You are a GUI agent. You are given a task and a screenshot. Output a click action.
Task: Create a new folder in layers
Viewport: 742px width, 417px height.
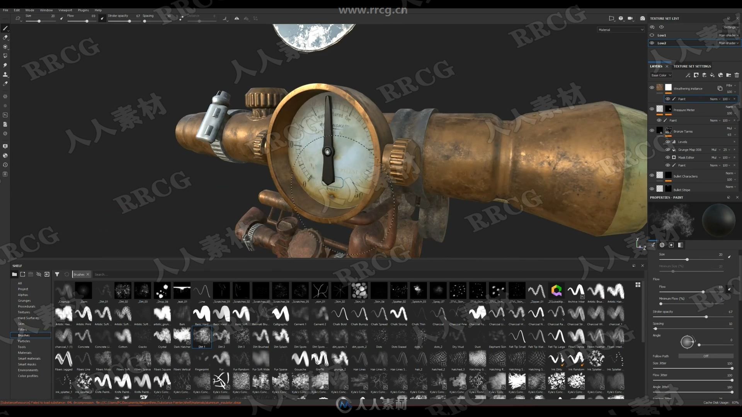728,75
